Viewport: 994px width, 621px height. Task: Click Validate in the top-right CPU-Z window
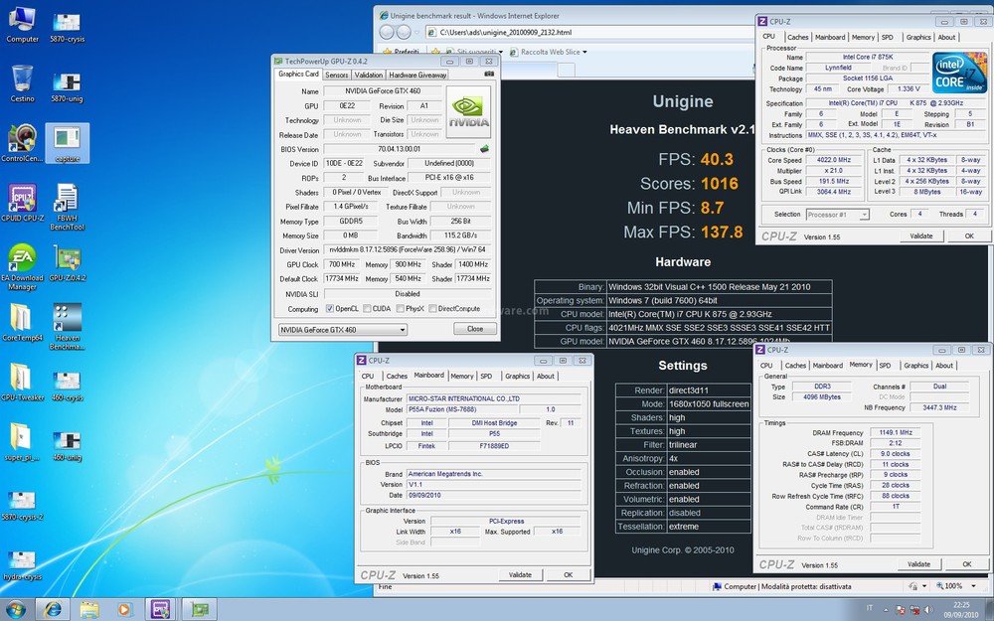coord(921,235)
